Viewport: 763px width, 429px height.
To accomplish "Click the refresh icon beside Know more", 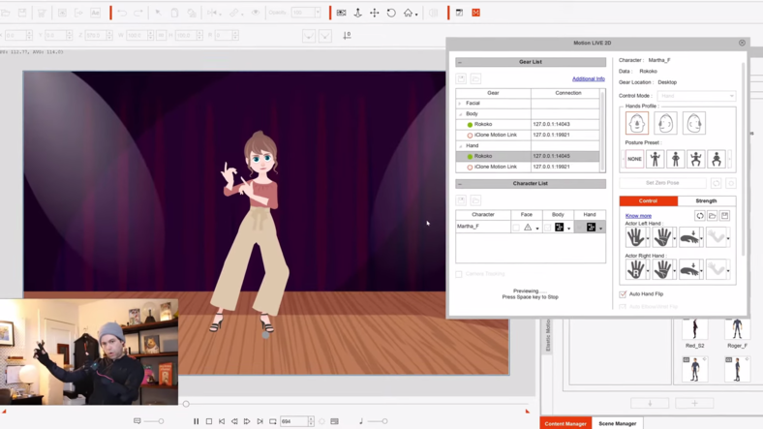I will click(x=699, y=216).
